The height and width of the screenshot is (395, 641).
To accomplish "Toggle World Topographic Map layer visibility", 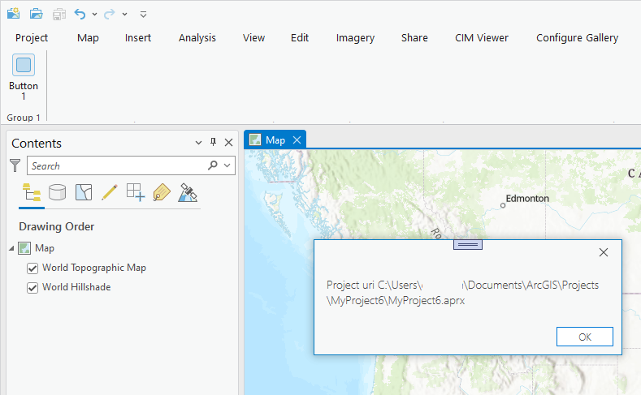I will pyautogui.click(x=32, y=268).
